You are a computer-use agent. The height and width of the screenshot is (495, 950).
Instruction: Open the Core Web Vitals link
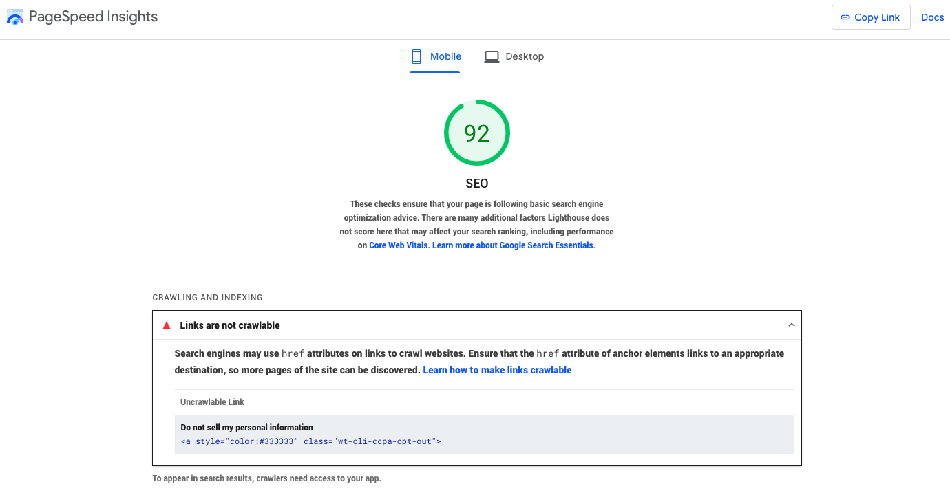[399, 245]
